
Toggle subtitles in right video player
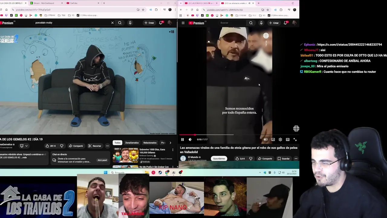pos(273,140)
